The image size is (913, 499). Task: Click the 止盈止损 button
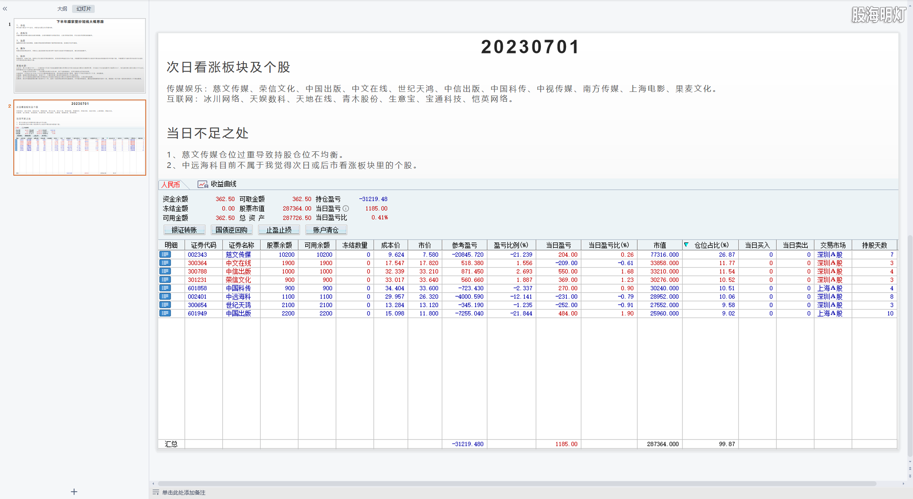pyautogui.click(x=279, y=230)
